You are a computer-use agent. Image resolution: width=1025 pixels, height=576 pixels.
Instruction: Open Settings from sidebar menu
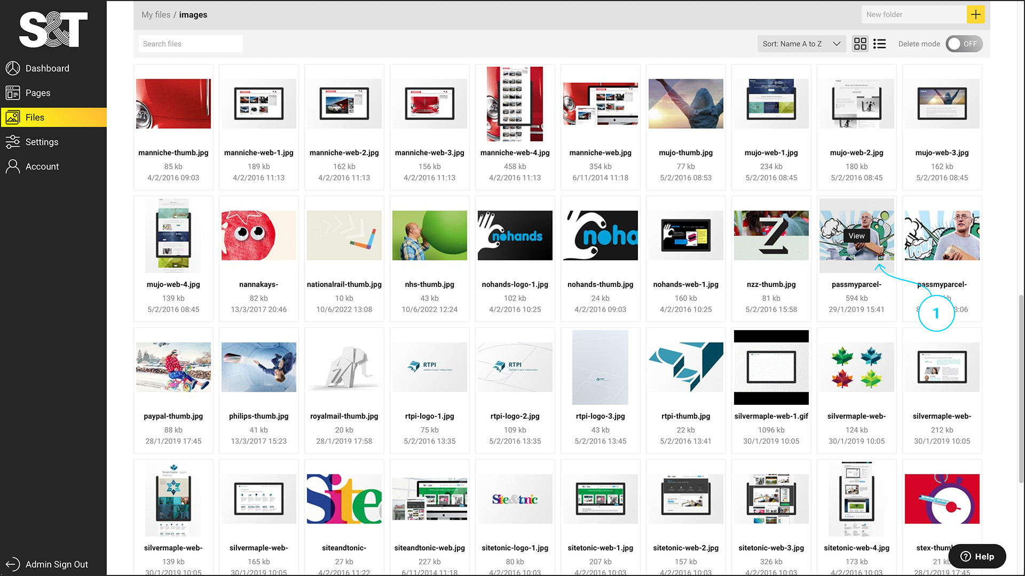click(42, 142)
